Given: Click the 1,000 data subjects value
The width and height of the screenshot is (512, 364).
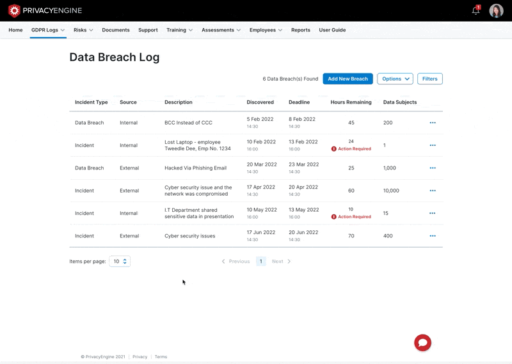Looking at the screenshot, I should click(390, 168).
